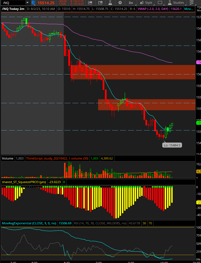
Task: Click the EMA value 15506.69
Action: tap(65, 223)
